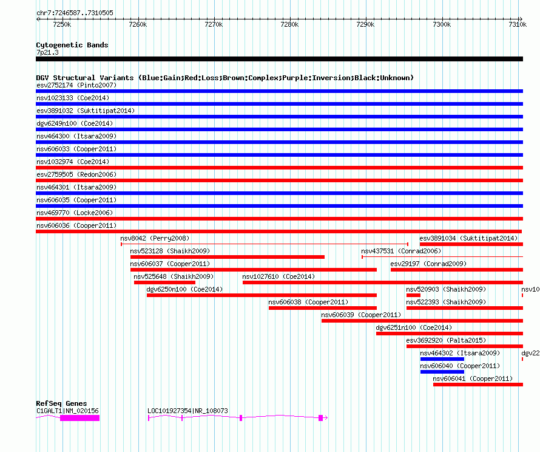The width and height of the screenshot is (540, 452).
Task: Open nsv606039 (Cooper2011) label
Action: [x=361, y=315]
